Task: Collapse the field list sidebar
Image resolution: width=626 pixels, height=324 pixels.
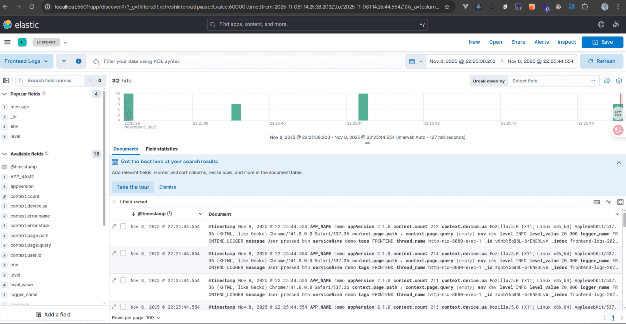Action: pyautogui.click(x=6, y=81)
